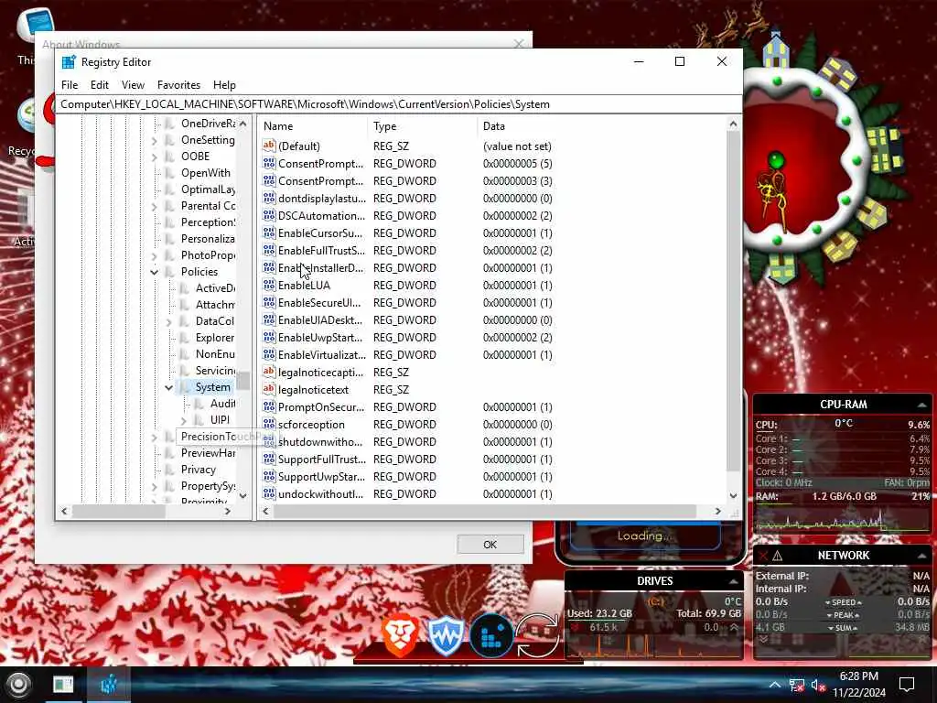Open the Registry Editor taskbar button
Screen dimensions: 937x703
point(108,685)
